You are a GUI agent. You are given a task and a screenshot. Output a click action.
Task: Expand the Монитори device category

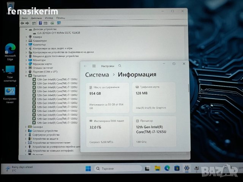tap(26, 60)
